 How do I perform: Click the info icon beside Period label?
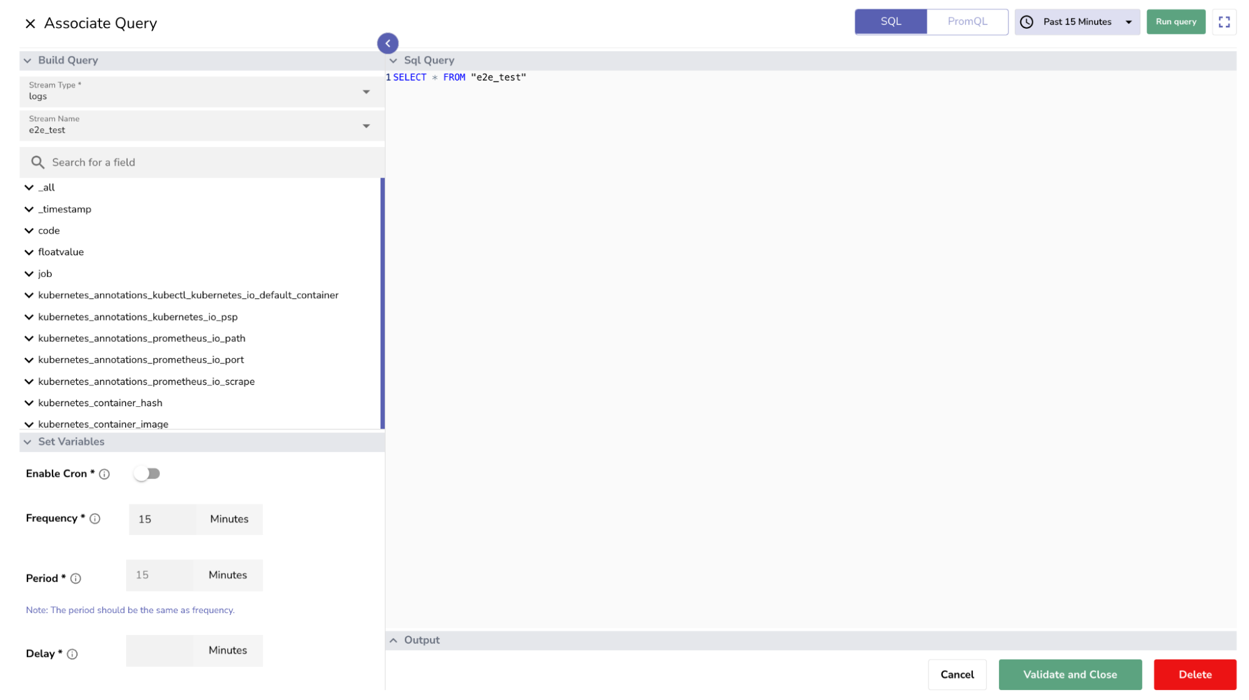pos(76,579)
